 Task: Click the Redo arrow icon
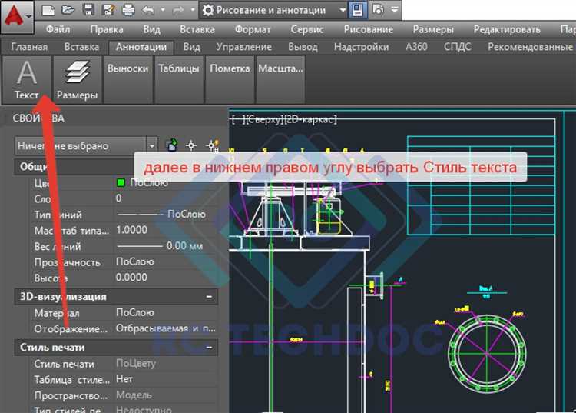click(x=178, y=10)
